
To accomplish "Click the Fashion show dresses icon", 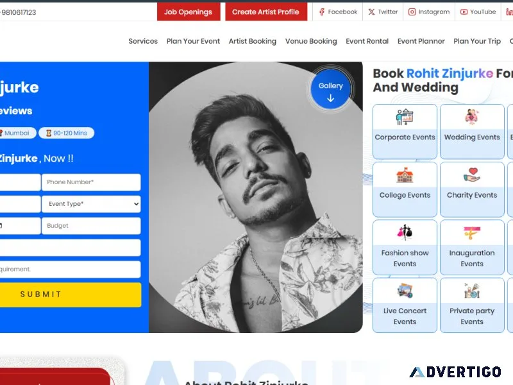I will pyautogui.click(x=405, y=232).
